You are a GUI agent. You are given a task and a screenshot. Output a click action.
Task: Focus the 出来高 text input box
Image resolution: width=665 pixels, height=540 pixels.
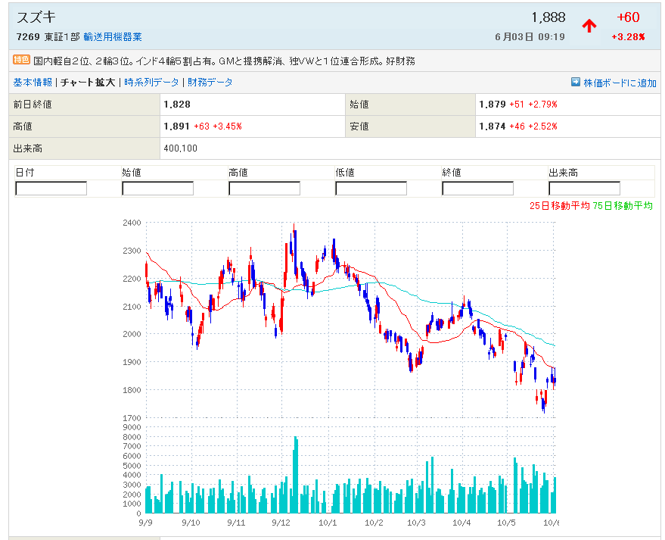coord(584,189)
